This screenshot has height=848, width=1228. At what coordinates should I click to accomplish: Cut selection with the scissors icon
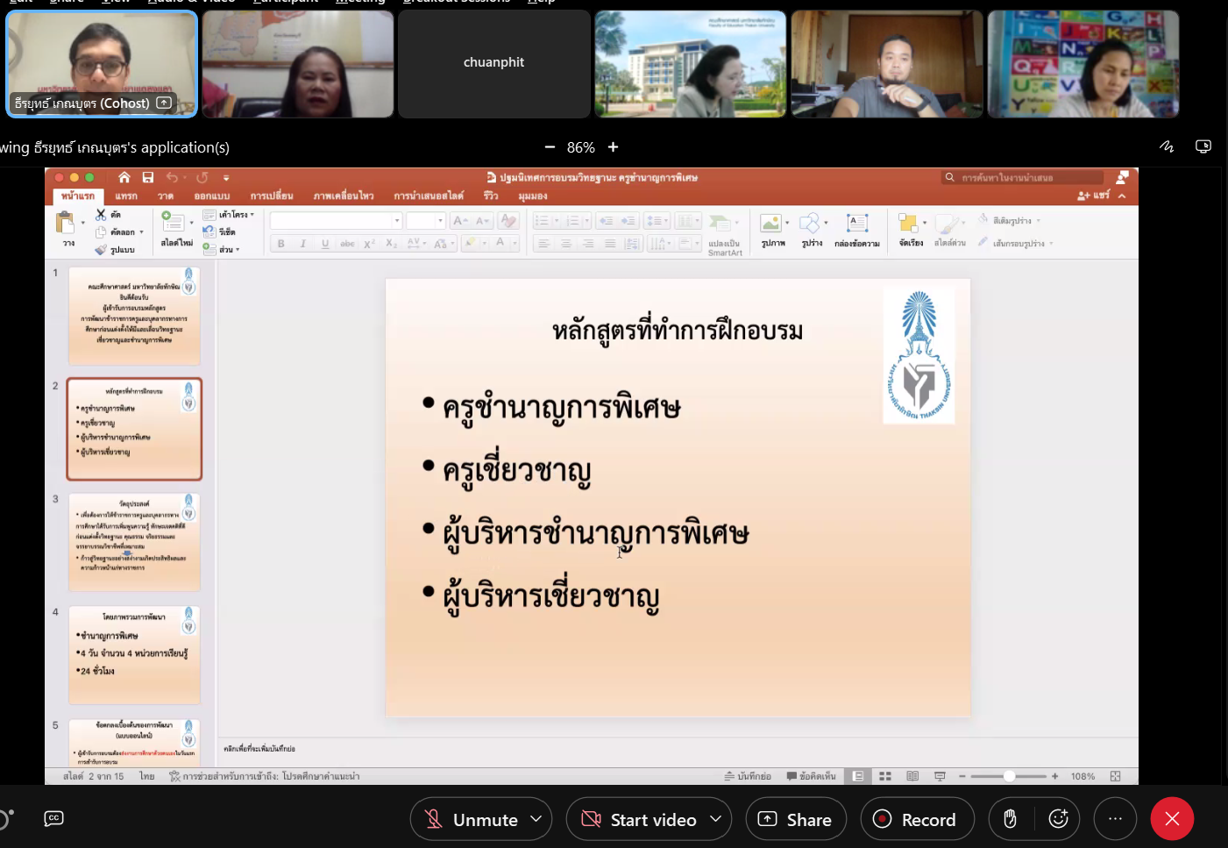click(x=101, y=215)
